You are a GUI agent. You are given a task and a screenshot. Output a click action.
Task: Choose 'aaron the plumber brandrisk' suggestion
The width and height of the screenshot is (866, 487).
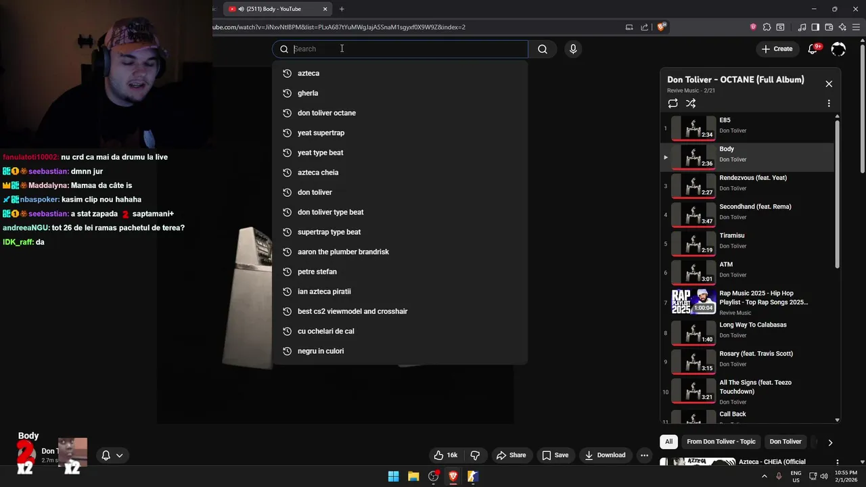pyautogui.click(x=400, y=252)
